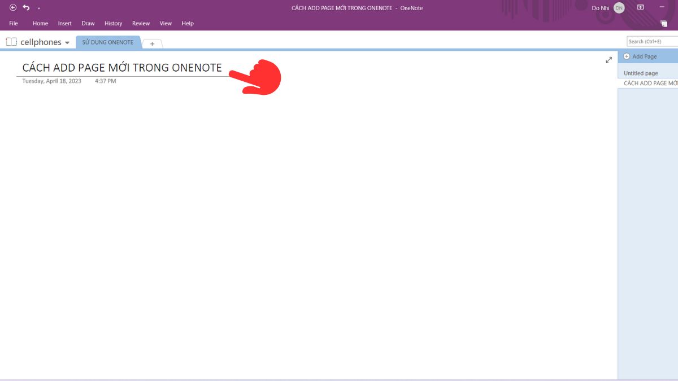The height and width of the screenshot is (381, 678).
Task: Open the View ribbon tab
Action: click(x=166, y=23)
